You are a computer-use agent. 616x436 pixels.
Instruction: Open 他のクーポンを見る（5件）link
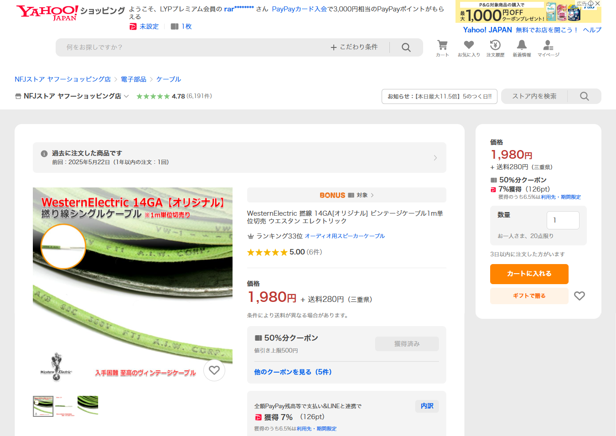(293, 372)
